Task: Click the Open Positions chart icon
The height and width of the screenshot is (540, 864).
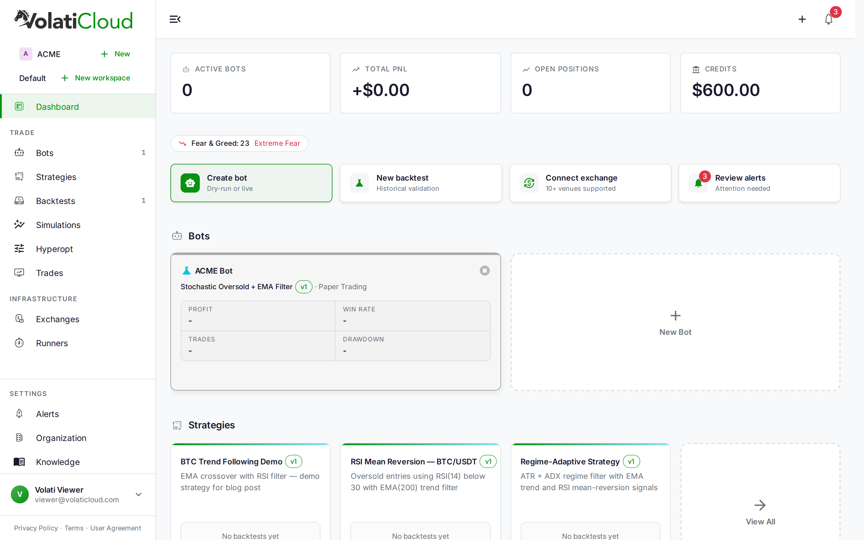Action: coord(526,69)
